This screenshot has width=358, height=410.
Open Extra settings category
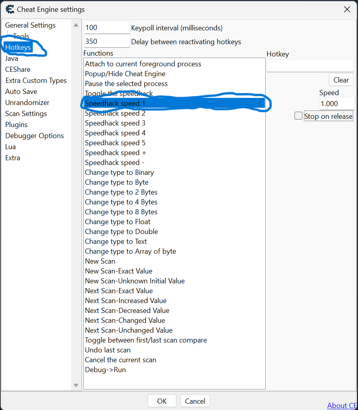[13, 158]
